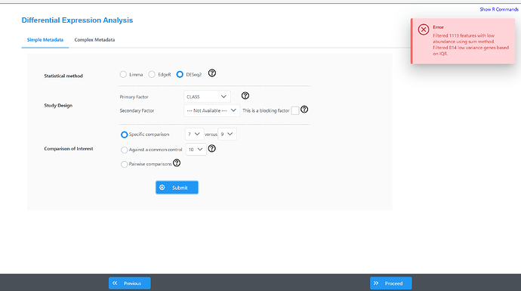Viewport: 521px width, 291px height.
Task: Select the Limma radio button
Action: coord(123,75)
